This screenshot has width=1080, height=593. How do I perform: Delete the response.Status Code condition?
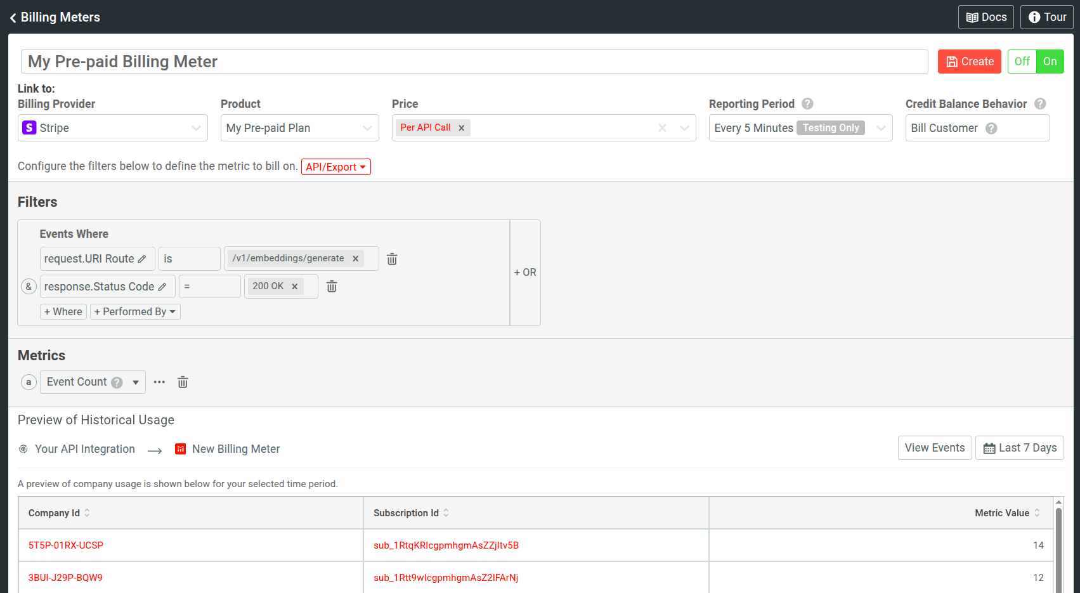pyautogui.click(x=331, y=286)
